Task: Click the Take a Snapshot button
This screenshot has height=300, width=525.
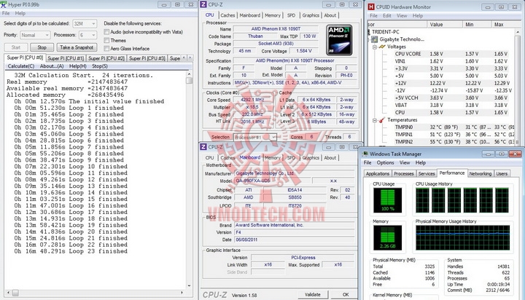Action: click(x=77, y=47)
